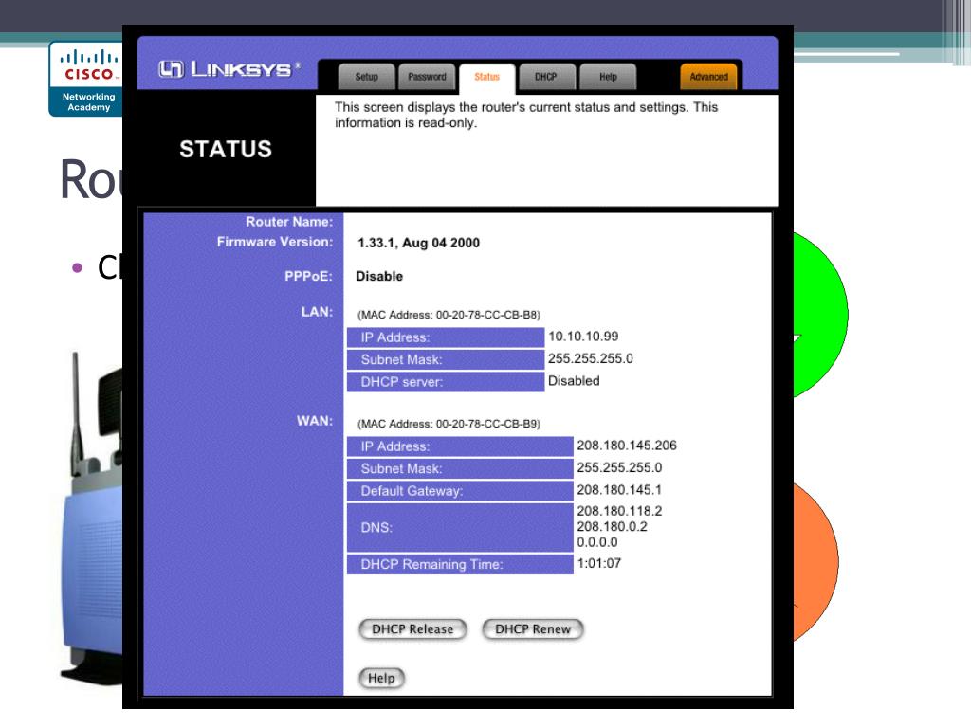This screenshot has width=971, height=728.
Task: Click WAN IP address 208.180.145.206
Action: (x=627, y=446)
